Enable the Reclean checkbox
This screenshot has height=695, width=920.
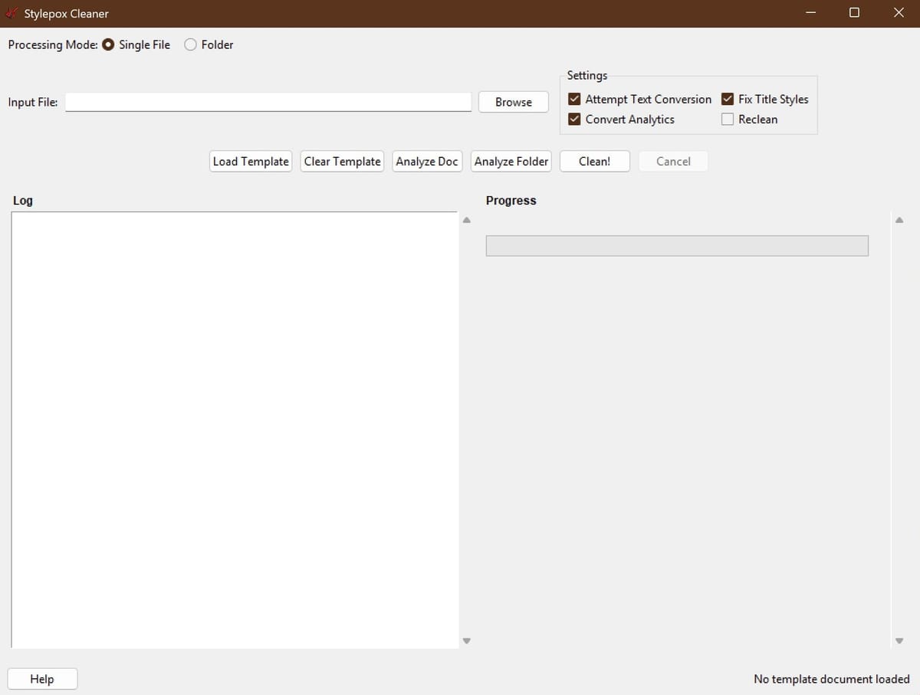click(x=728, y=120)
